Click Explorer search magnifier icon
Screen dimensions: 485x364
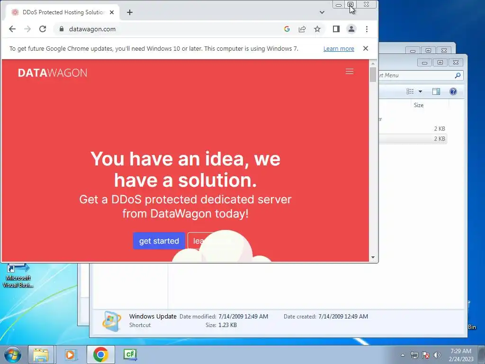click(458, 75)
